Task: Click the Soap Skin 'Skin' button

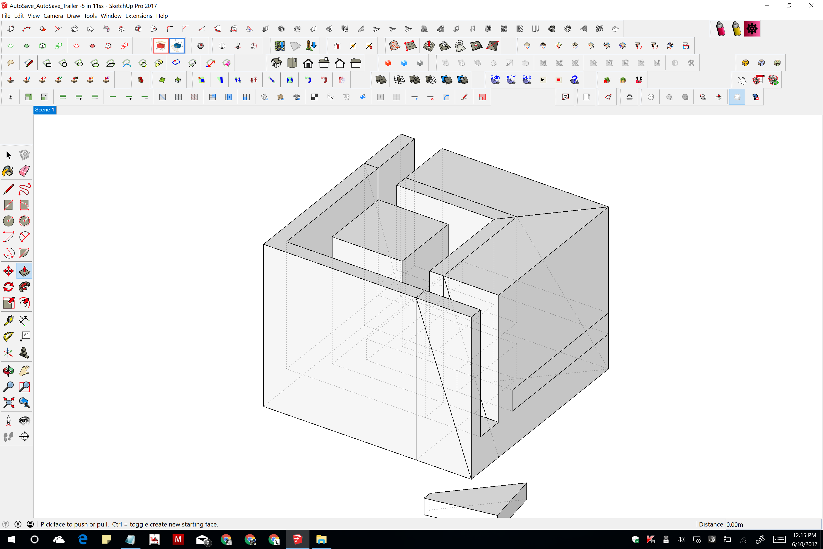Action: tap(495, 80)
